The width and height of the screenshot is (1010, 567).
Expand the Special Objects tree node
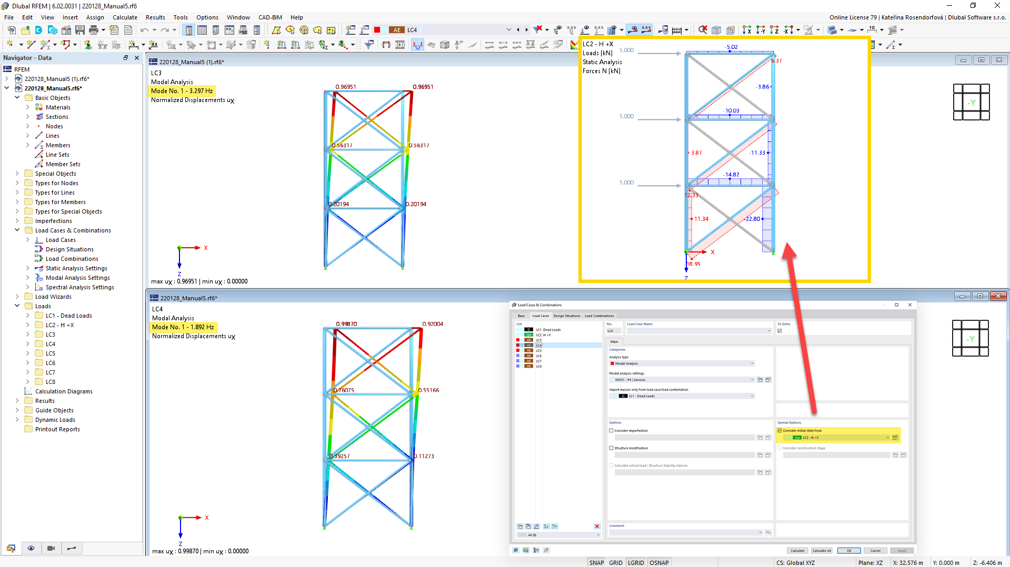click(17, 174)
